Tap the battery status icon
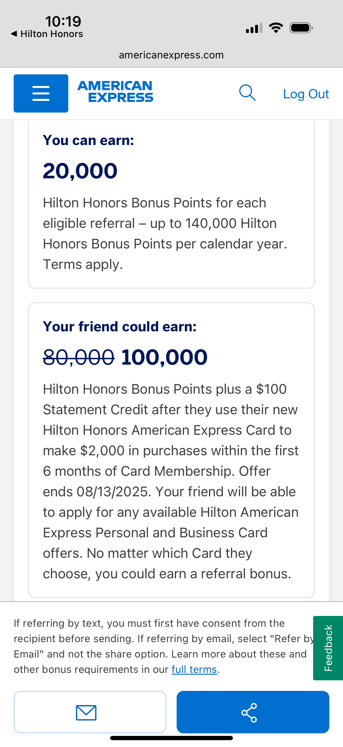Screen dimensions: 343x747 click(301, 28)
